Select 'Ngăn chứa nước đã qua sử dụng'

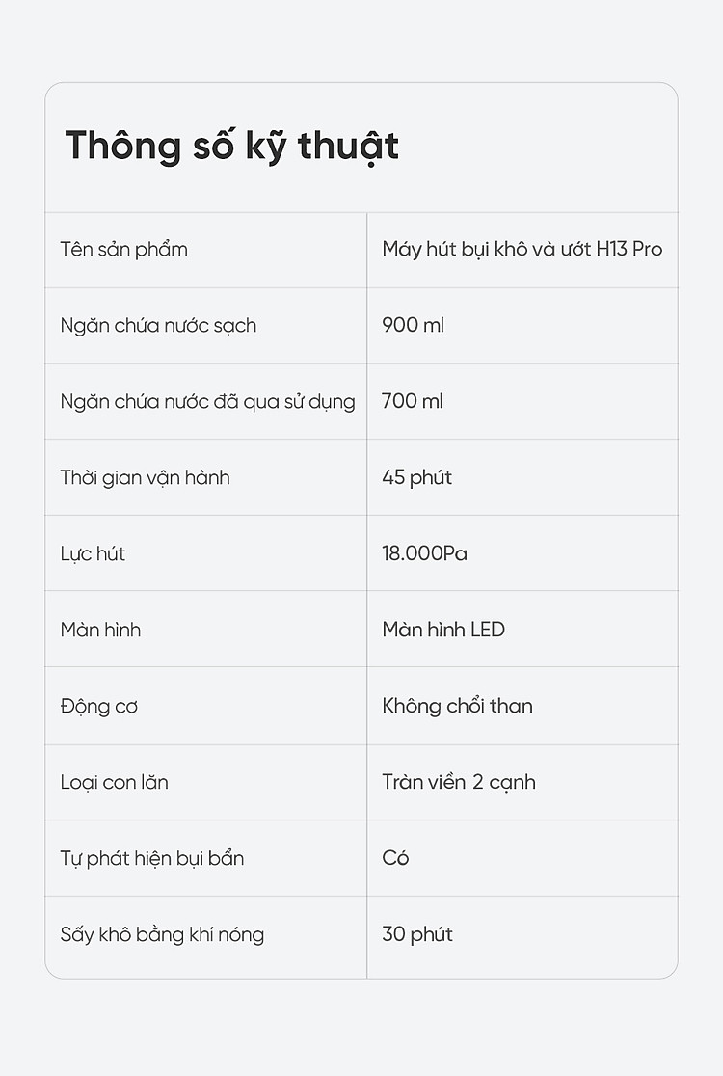click(208, 401)
